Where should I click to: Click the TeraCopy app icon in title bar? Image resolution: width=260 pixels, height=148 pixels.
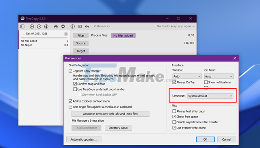23,18
